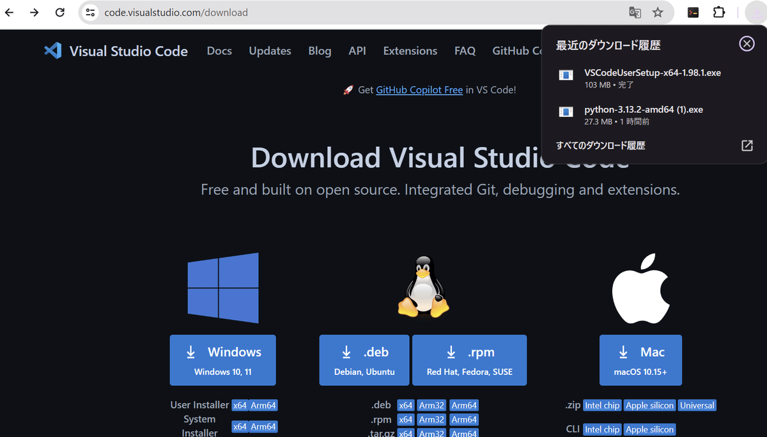Click the Visual Studio Code header title

128,51
